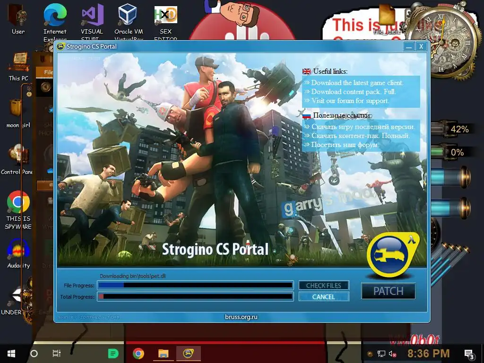Click the bruss.org.ru footer link
Viewport: 484px width, 363px height.
click(x=241, y=317)
